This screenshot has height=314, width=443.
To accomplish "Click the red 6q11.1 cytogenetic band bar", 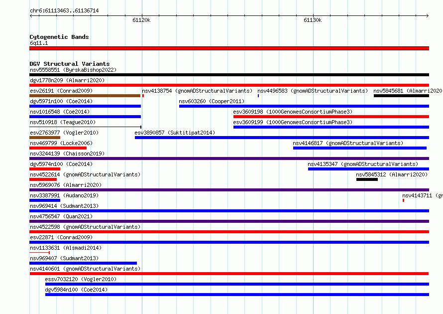I will (x=229, y=48).
